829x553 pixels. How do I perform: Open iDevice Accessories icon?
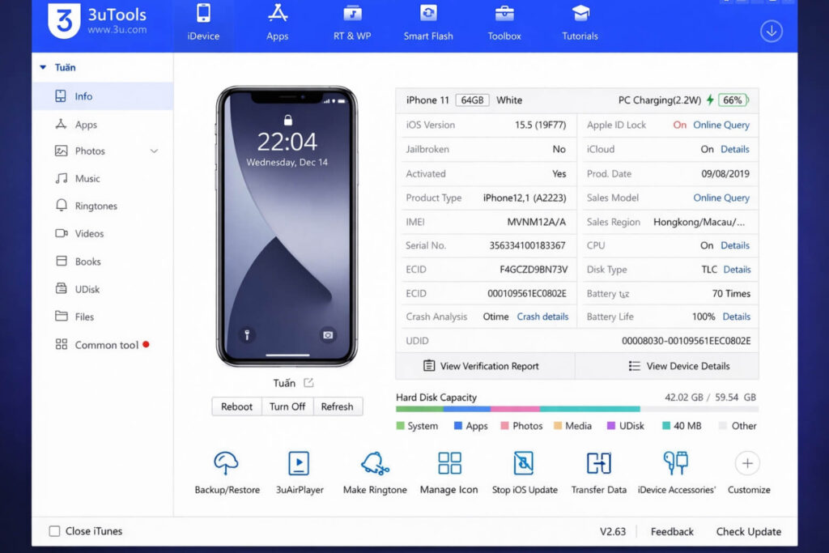pyautogui.click(x=675, y=464)
